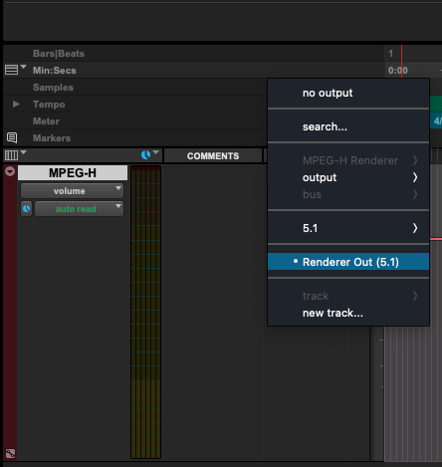The image size is (442, 467).
Task: Click the MPEG-H track level meter
Action: [x=145, y=312]
